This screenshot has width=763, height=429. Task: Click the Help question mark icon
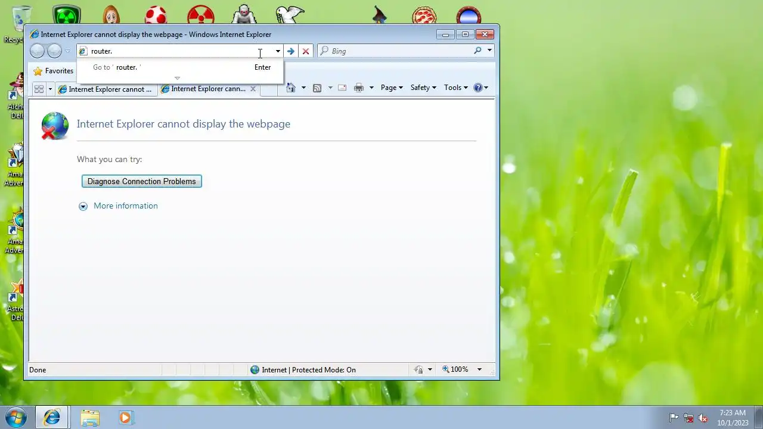[x=477, y=88]
